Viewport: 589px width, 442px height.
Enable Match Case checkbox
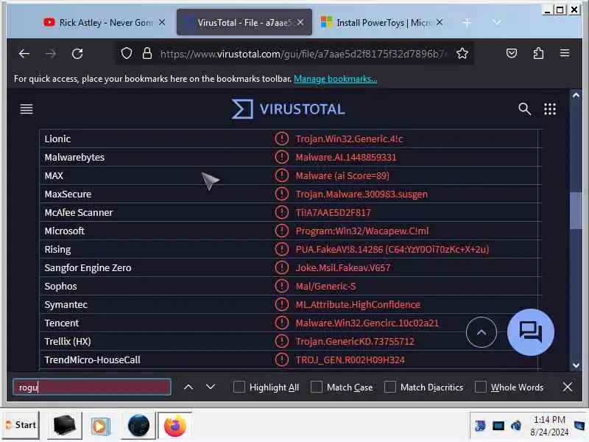317,387
